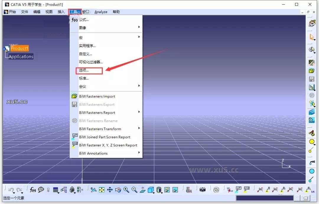Click the Zoom In magnifier icon
This screenshot has width=319, height=204.
tap(126, 190)
